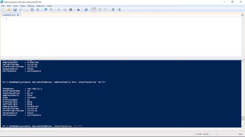Screen dimensions: 245x137
Task: Show script pane on the right layout
Action: click(x=100, y=10)
